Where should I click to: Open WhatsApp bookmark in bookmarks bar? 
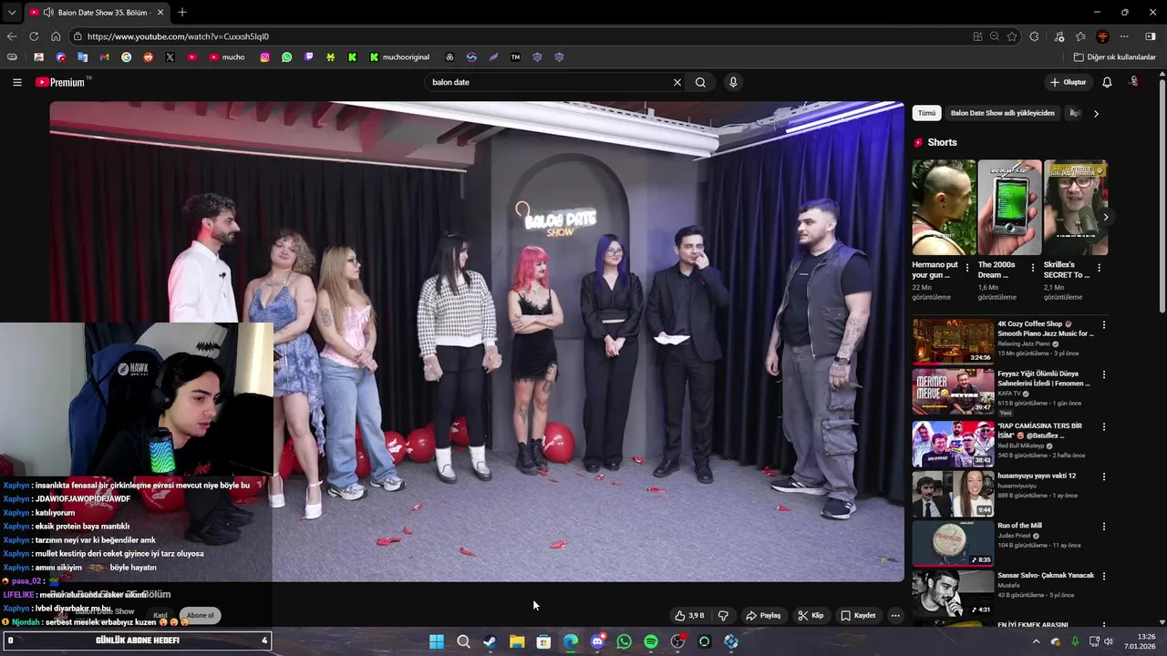[x=287, y=56]
